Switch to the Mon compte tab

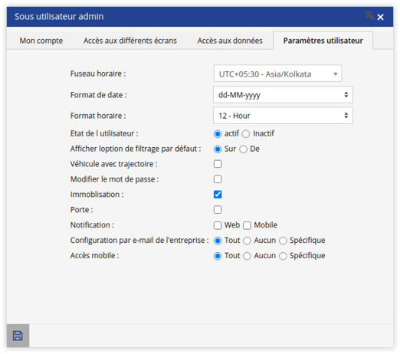click(41, 41)
